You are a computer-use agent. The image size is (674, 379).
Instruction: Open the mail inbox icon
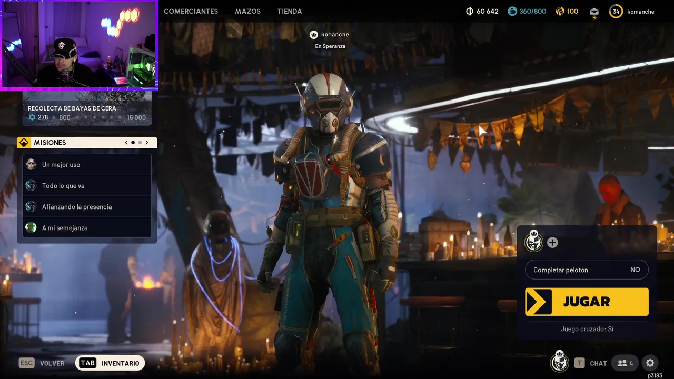coord(594,12)
